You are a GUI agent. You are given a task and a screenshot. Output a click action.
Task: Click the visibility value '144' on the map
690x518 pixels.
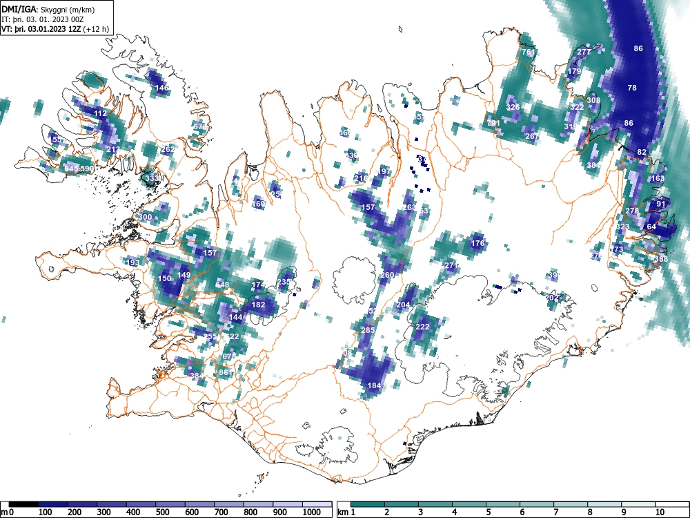[x=236, y=317]
